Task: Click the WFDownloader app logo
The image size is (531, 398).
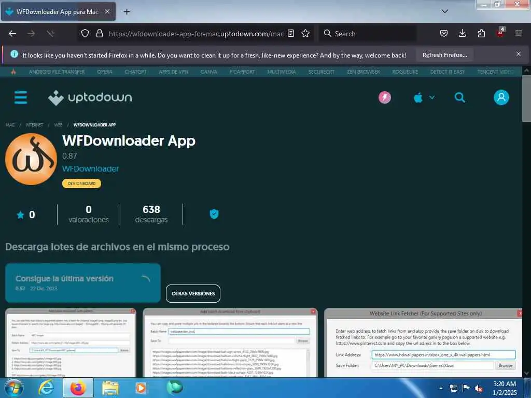Action: [x=31, y=159]
